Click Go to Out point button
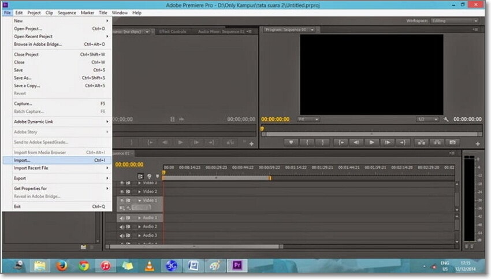 (x=403, y=143)
